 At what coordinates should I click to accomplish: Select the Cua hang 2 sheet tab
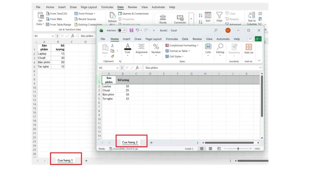coord(130,142)
